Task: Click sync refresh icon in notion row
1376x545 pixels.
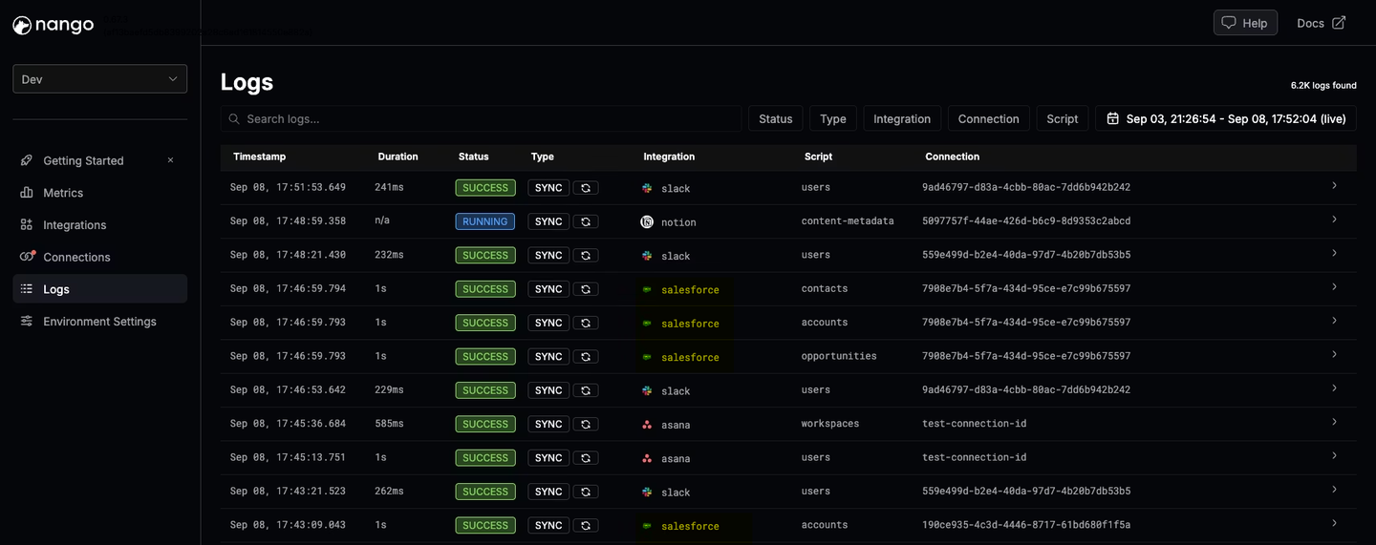Action: pos(586,221)
